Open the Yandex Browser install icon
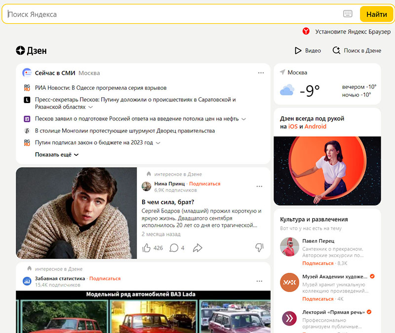Image resolution: width=395 pixels, height=333 pixels. click(x=306, y=32)
